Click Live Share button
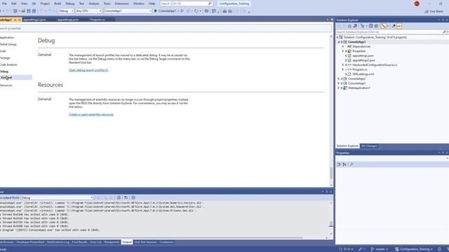 [434, 11]
